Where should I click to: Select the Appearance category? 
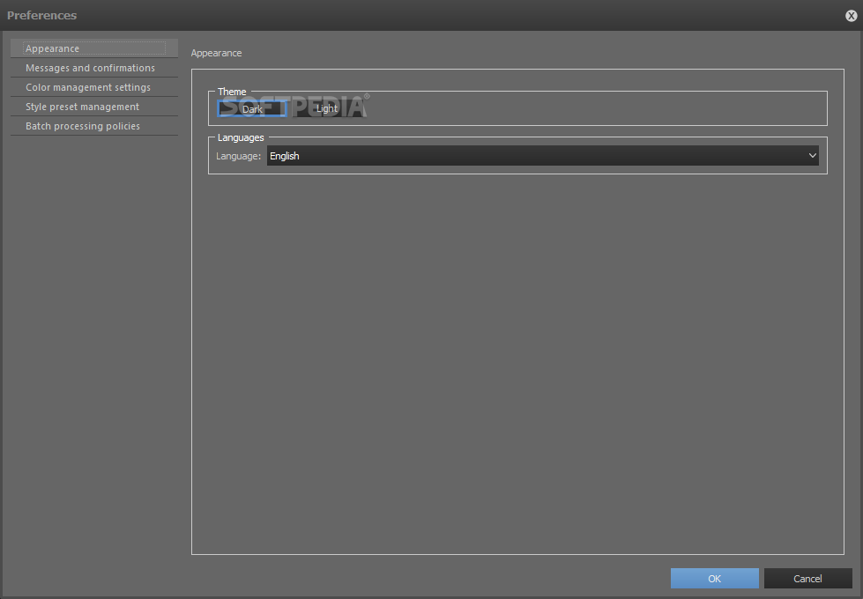pos(94,48)
